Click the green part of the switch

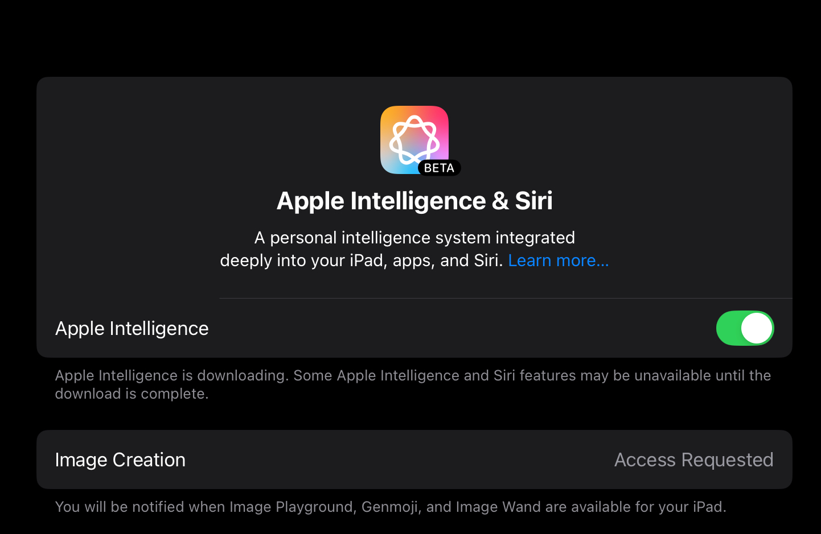pos(728,328)
